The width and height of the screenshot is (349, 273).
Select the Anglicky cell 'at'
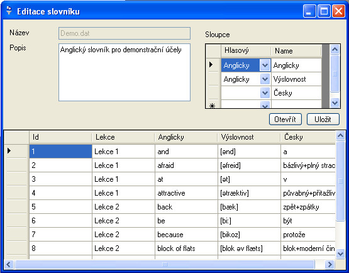[186, 179]
